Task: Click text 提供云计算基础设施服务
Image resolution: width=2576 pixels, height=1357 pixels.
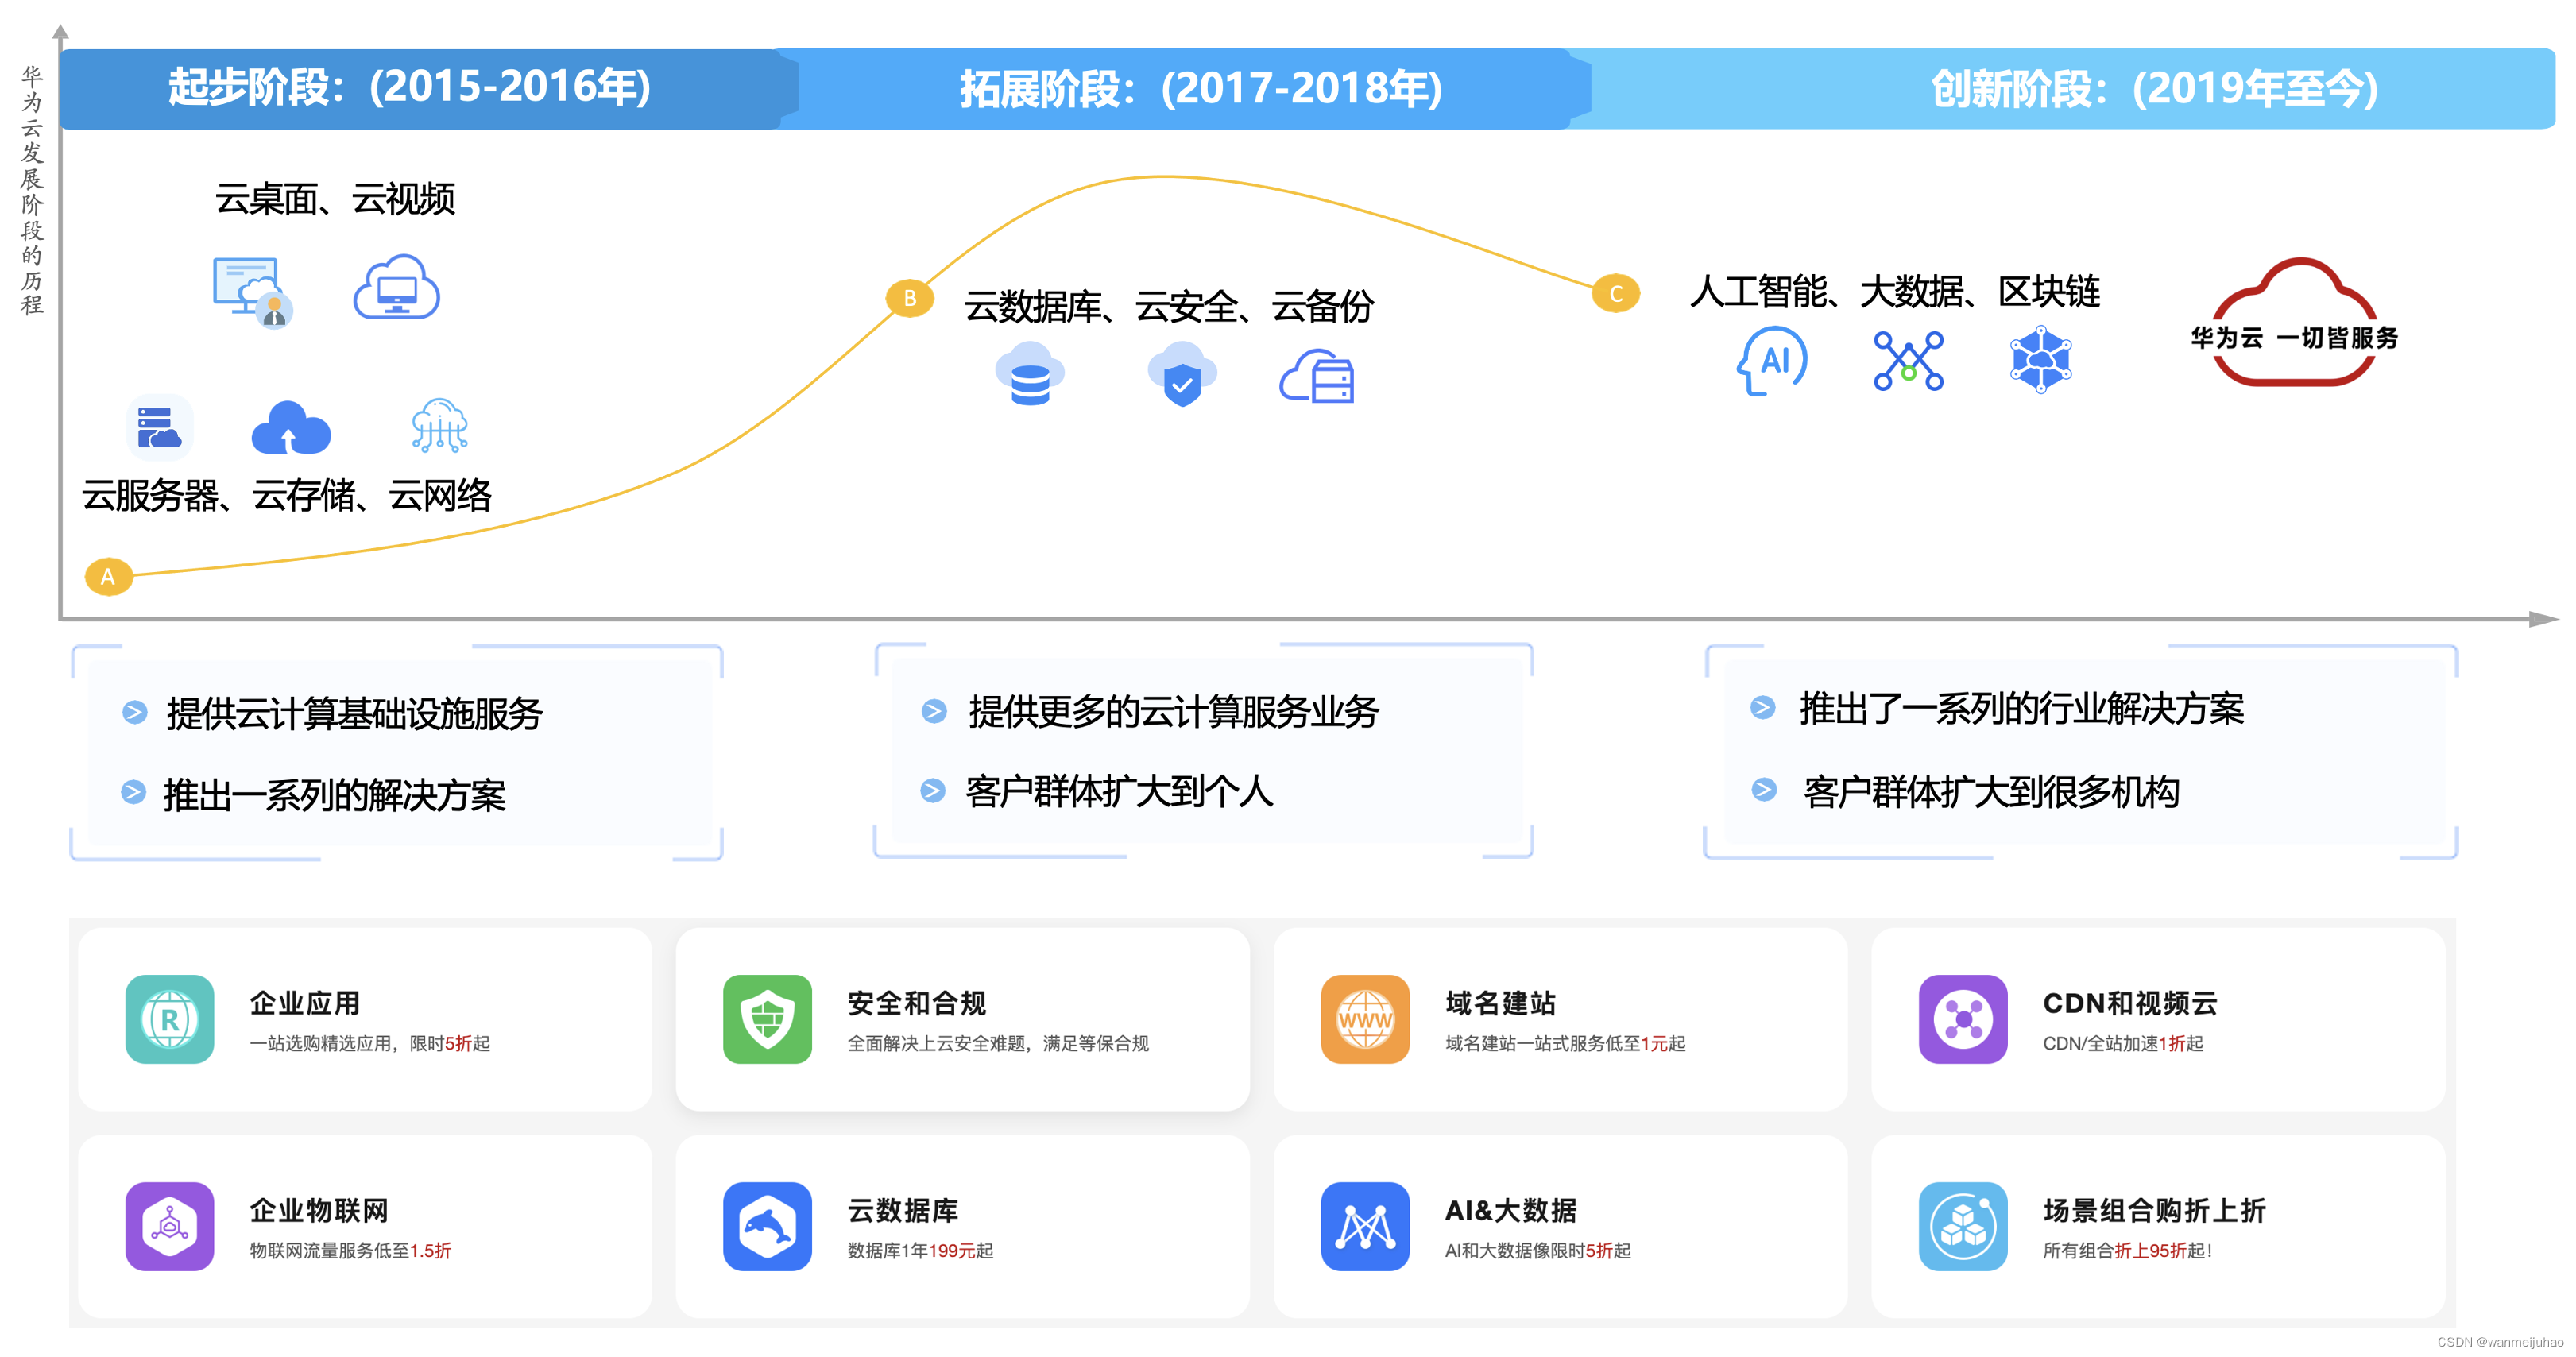Action: coord(354,713)
